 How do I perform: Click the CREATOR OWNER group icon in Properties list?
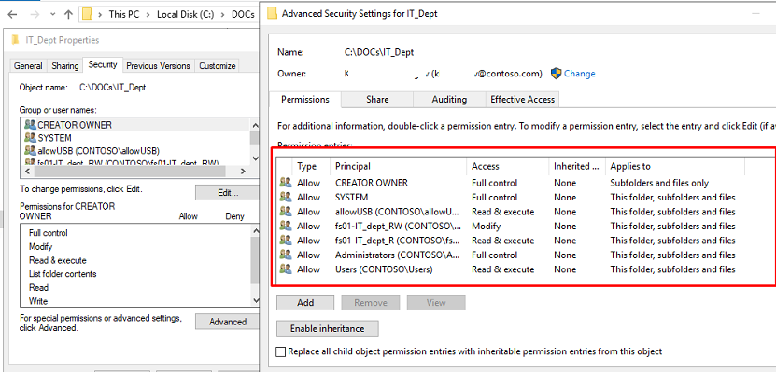pos(30,125)
